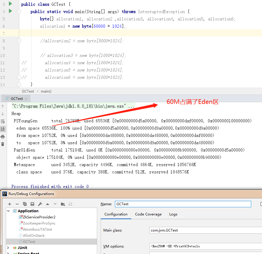Select GCTest configuration in tree

[29, 242]
